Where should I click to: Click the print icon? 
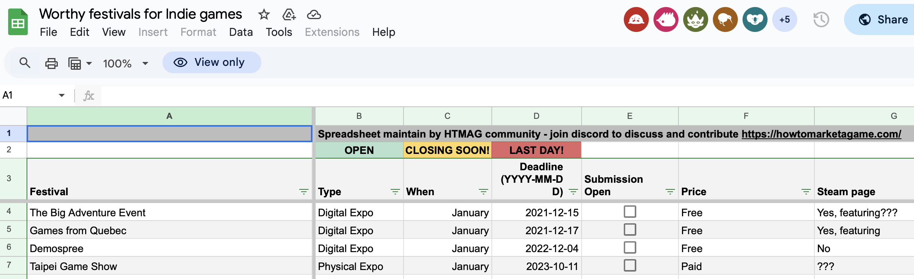tap(51, 63)
